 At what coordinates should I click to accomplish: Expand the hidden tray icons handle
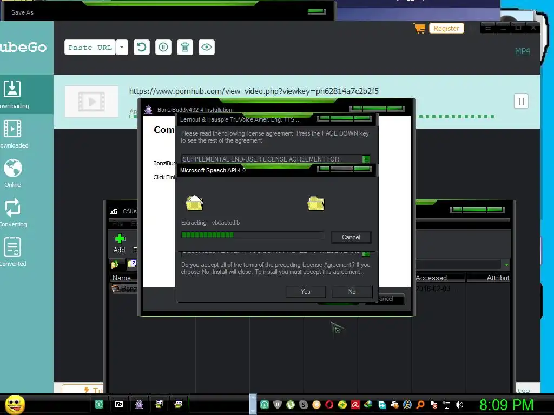coord(253,404)
